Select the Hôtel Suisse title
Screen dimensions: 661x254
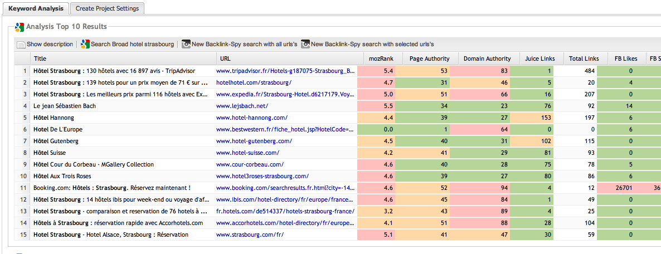50,153
